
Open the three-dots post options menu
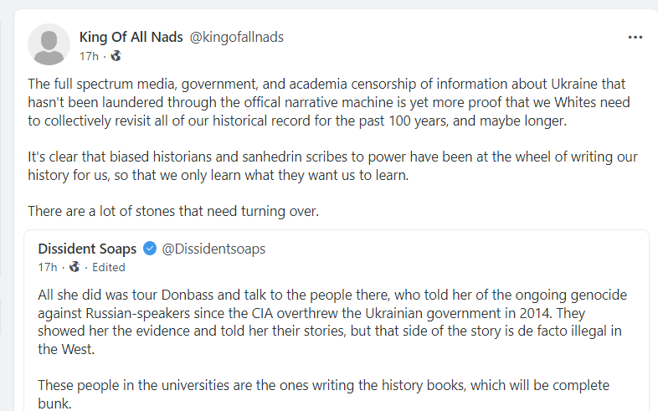pos(635,38)
